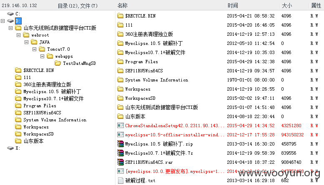Select ChromeStandaloneSetup executable file icon

(120, 126)
